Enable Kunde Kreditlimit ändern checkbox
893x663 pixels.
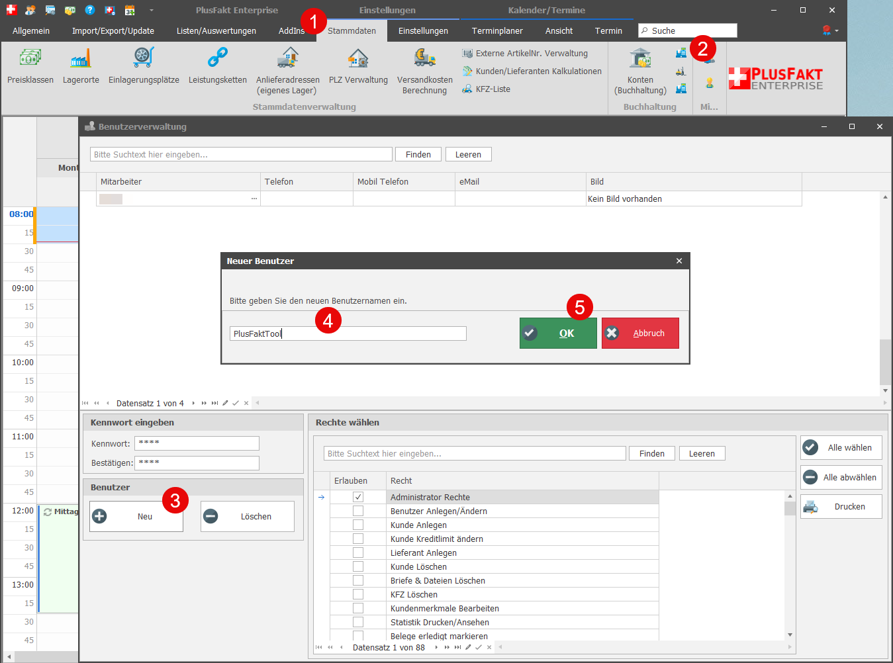(358, 539)
